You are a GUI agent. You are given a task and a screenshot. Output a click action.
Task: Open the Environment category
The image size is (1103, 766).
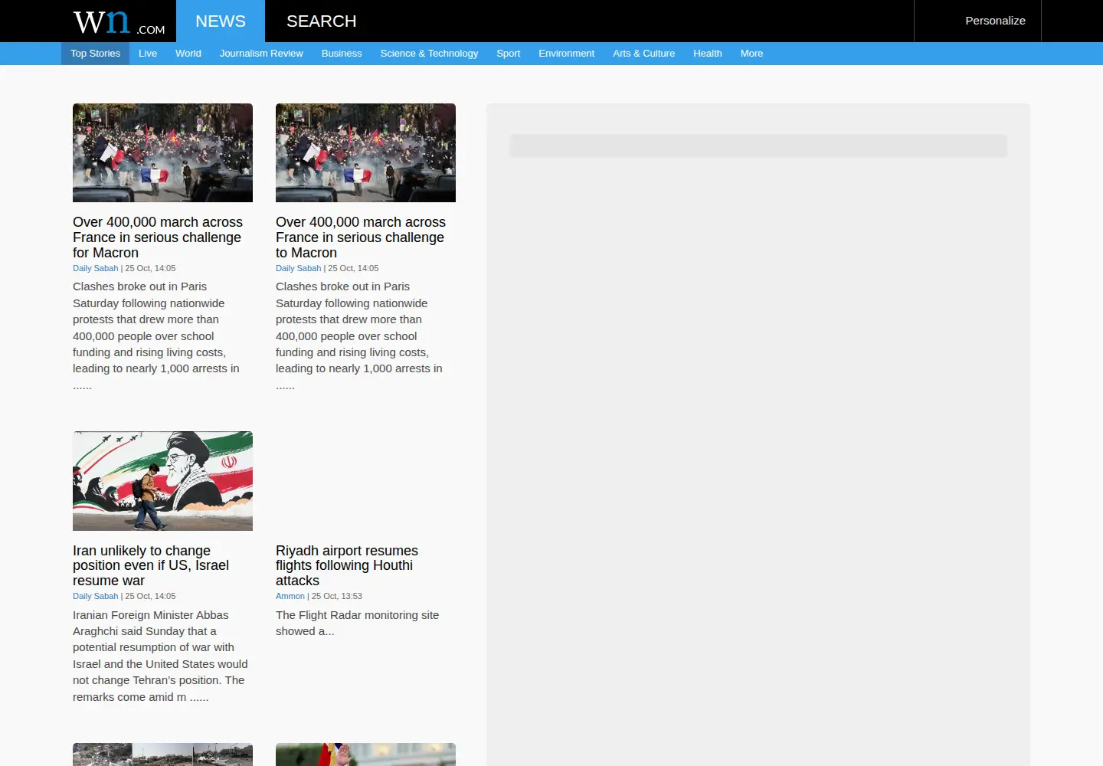[566, 54]
